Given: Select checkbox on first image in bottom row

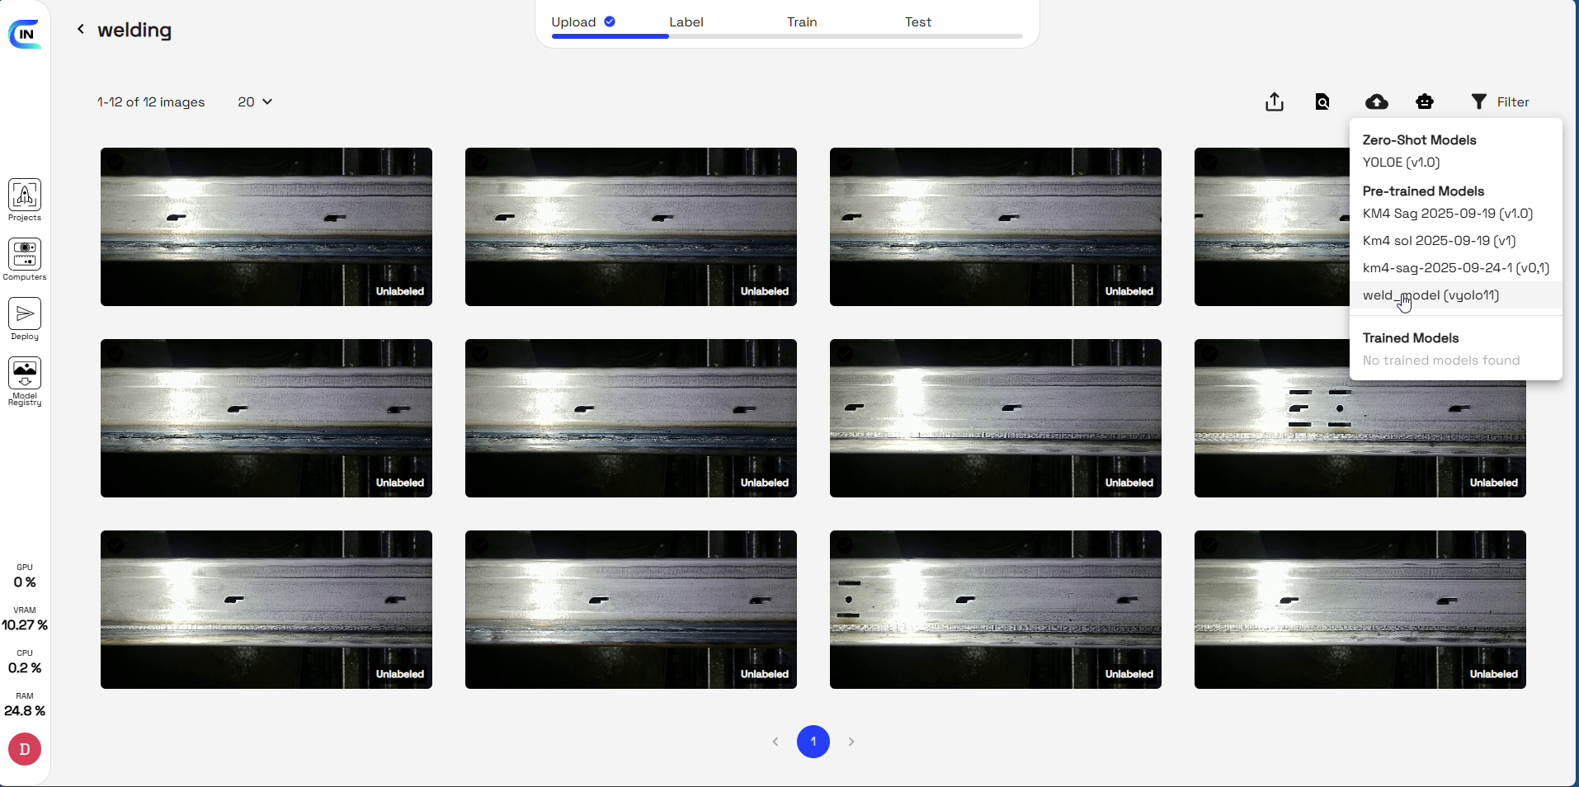Looking at the screenshot, I should coord(115,545).
